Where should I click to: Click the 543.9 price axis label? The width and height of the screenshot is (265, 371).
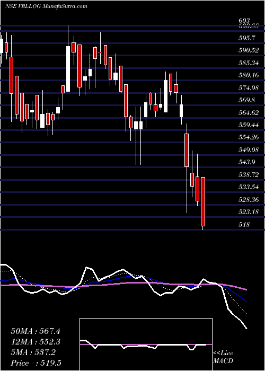tap(248, 162)
